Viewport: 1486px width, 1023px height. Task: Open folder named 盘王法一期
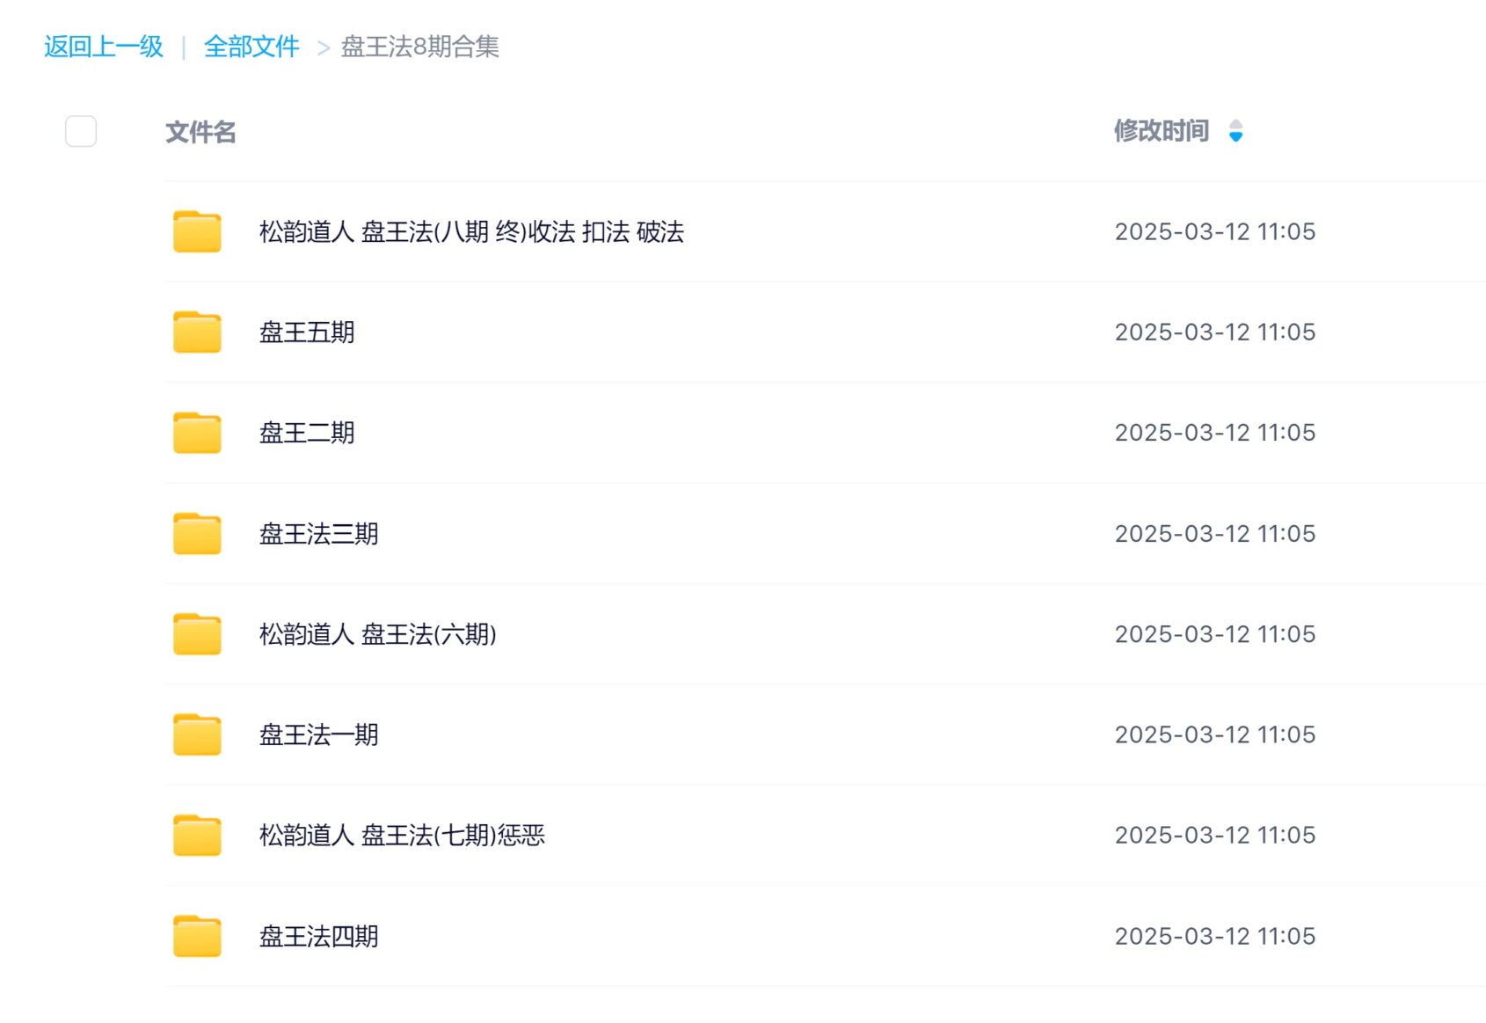[x=318, y=734]
